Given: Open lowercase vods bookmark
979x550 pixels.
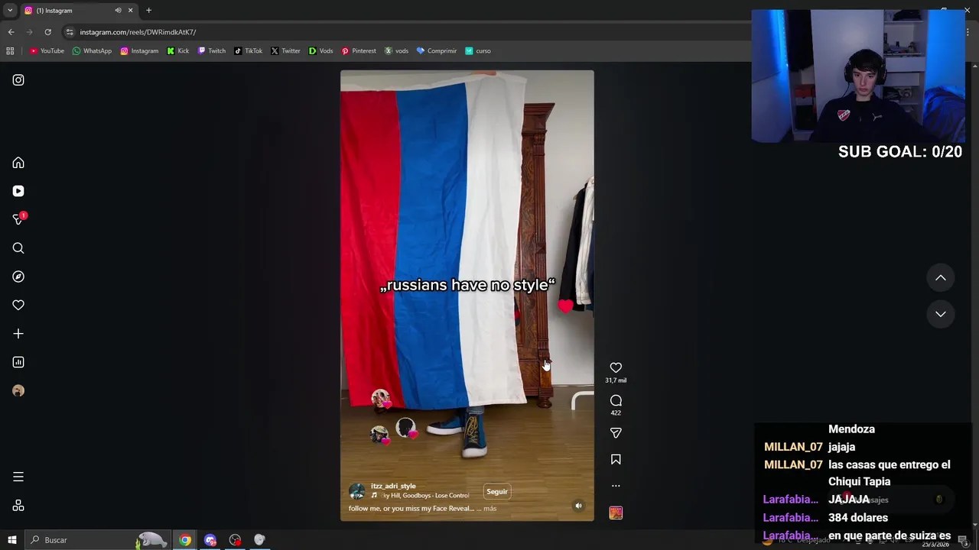Looking at the screenshot, I should [x=396, y=51].
